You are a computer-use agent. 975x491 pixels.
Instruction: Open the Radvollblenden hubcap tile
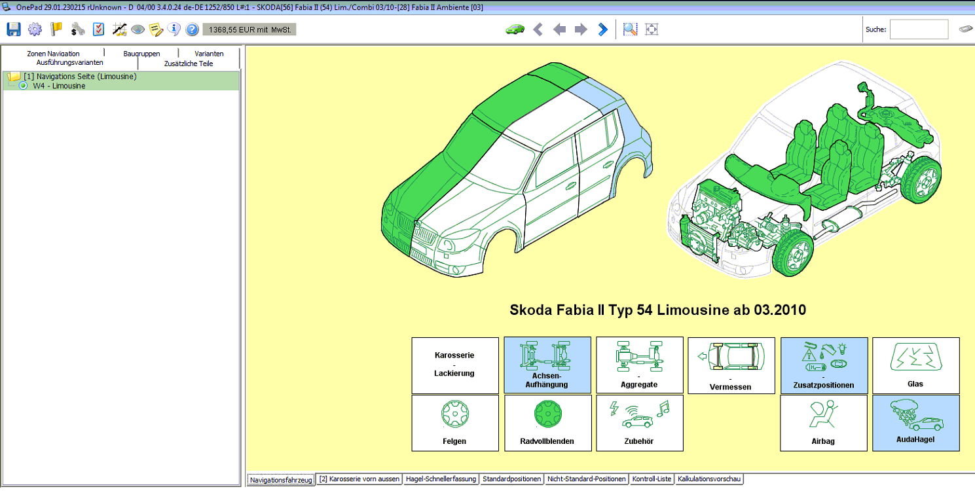click(x=547, y=423)
